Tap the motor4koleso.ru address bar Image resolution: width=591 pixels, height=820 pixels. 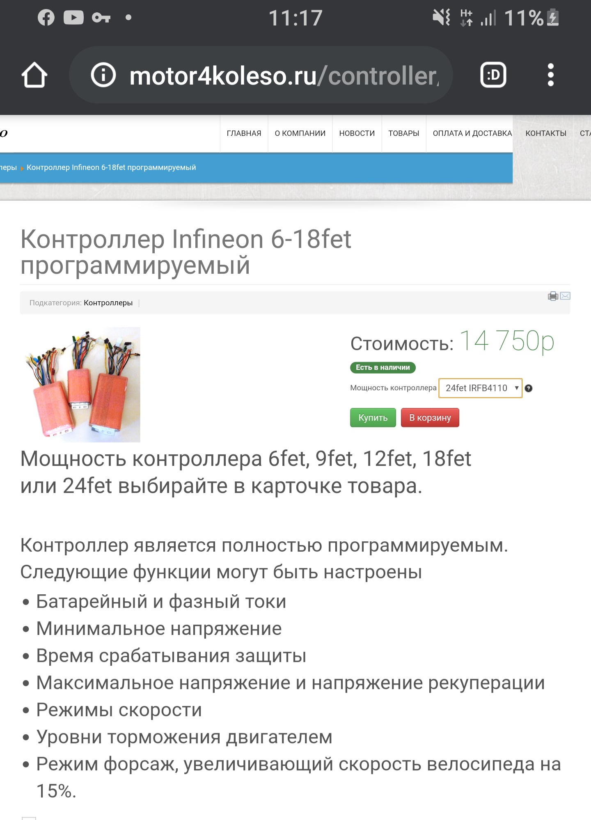[261, 75]
